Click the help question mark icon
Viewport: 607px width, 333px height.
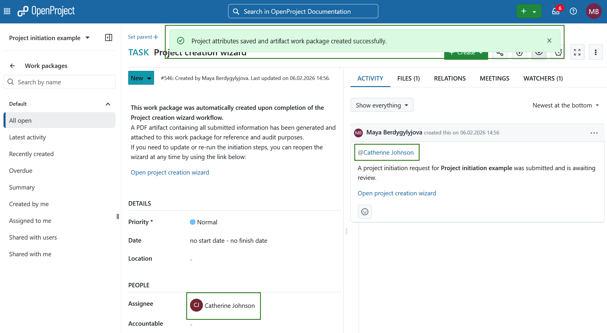click(x=573, y=11)
